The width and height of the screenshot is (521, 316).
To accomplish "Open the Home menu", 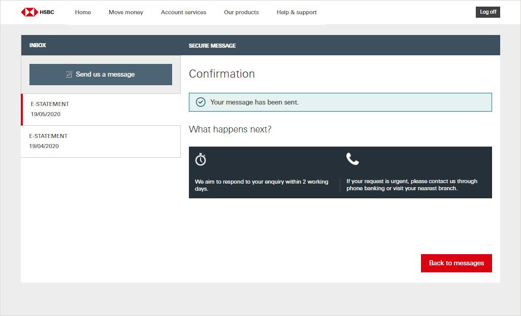I will (83, 12).
